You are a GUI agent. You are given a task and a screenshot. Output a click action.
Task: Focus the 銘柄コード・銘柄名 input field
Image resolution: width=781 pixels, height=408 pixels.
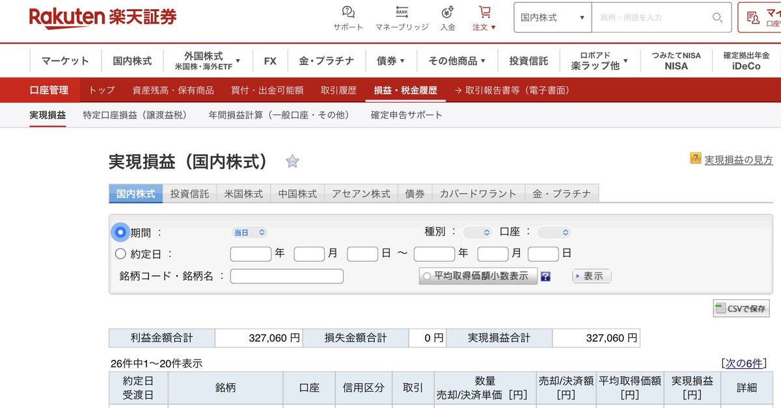[x=287, y=276]
